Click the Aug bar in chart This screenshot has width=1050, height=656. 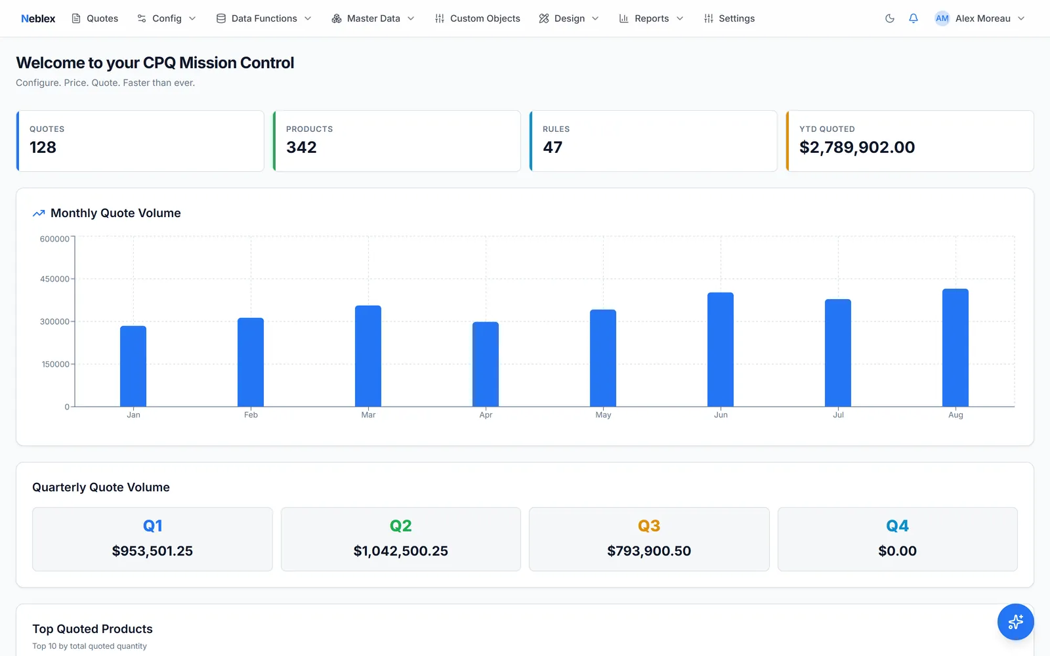click(955, 348)
